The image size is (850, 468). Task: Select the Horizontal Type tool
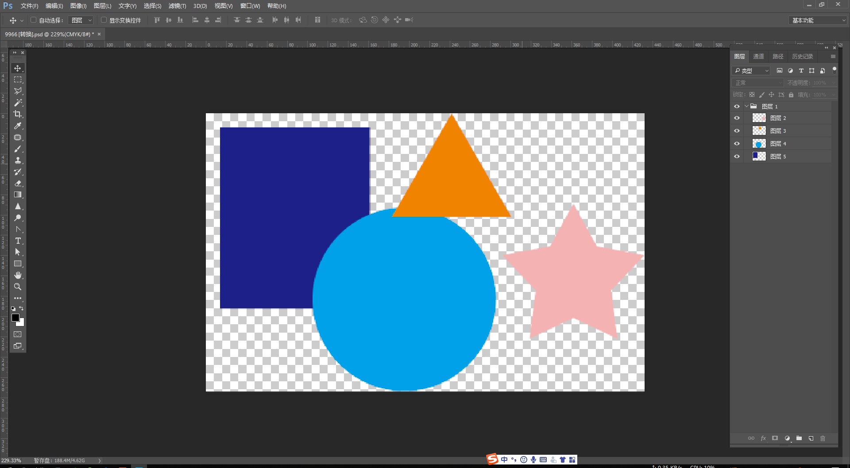(x=18, y=241)
